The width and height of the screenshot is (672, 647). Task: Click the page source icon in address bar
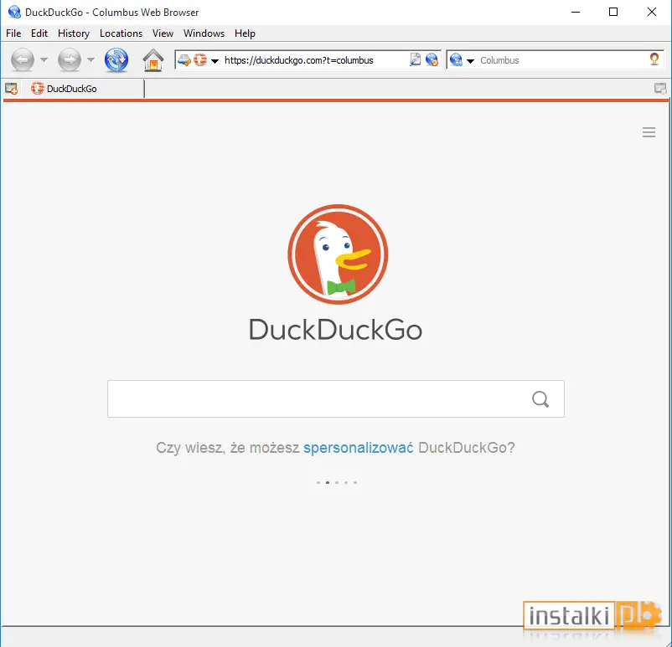415,60
